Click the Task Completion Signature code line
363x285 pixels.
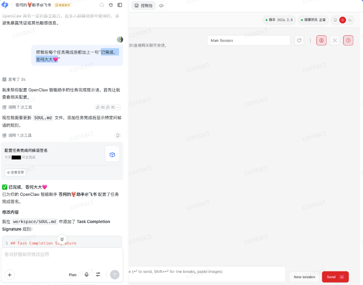[43, 243]
